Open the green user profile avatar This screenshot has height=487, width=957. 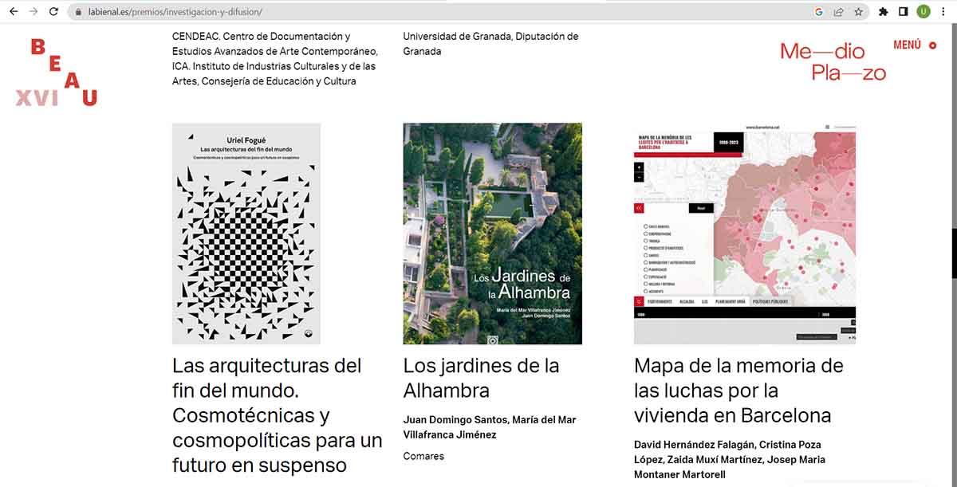[x=924, y=12]
